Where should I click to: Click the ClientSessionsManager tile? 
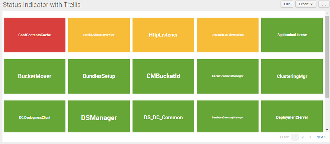[228, 76]
